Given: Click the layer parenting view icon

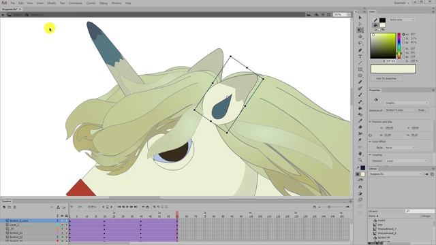Looking at the screenshot, I should [x=58, y=207].
